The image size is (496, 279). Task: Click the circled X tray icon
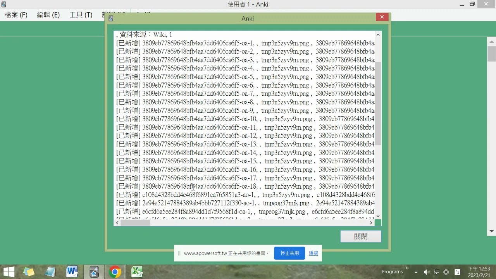pyautogui.click(x=446, y=272)
